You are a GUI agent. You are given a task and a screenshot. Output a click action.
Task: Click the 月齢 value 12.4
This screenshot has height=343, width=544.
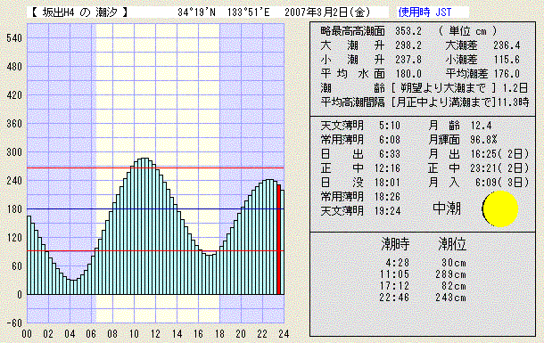coord(482,126)
